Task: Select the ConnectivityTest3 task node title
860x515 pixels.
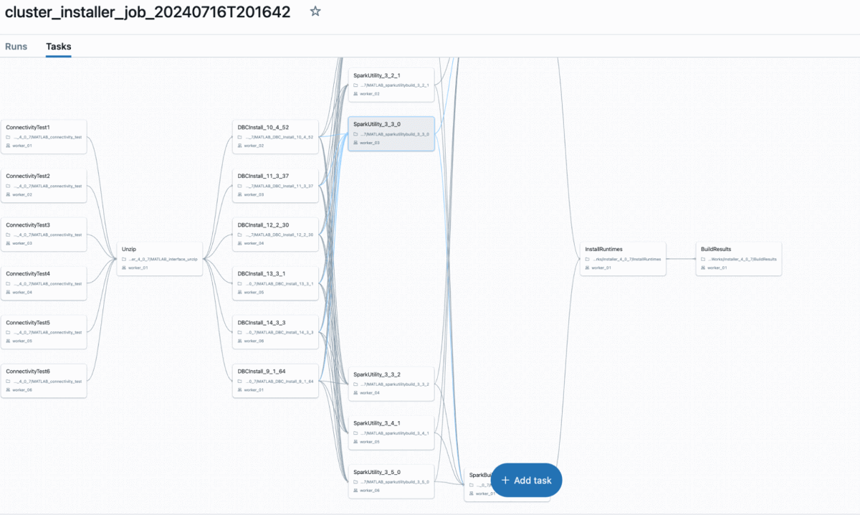Action: [x=28, y=225]
